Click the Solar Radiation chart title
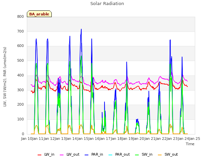 click(107, 4)
